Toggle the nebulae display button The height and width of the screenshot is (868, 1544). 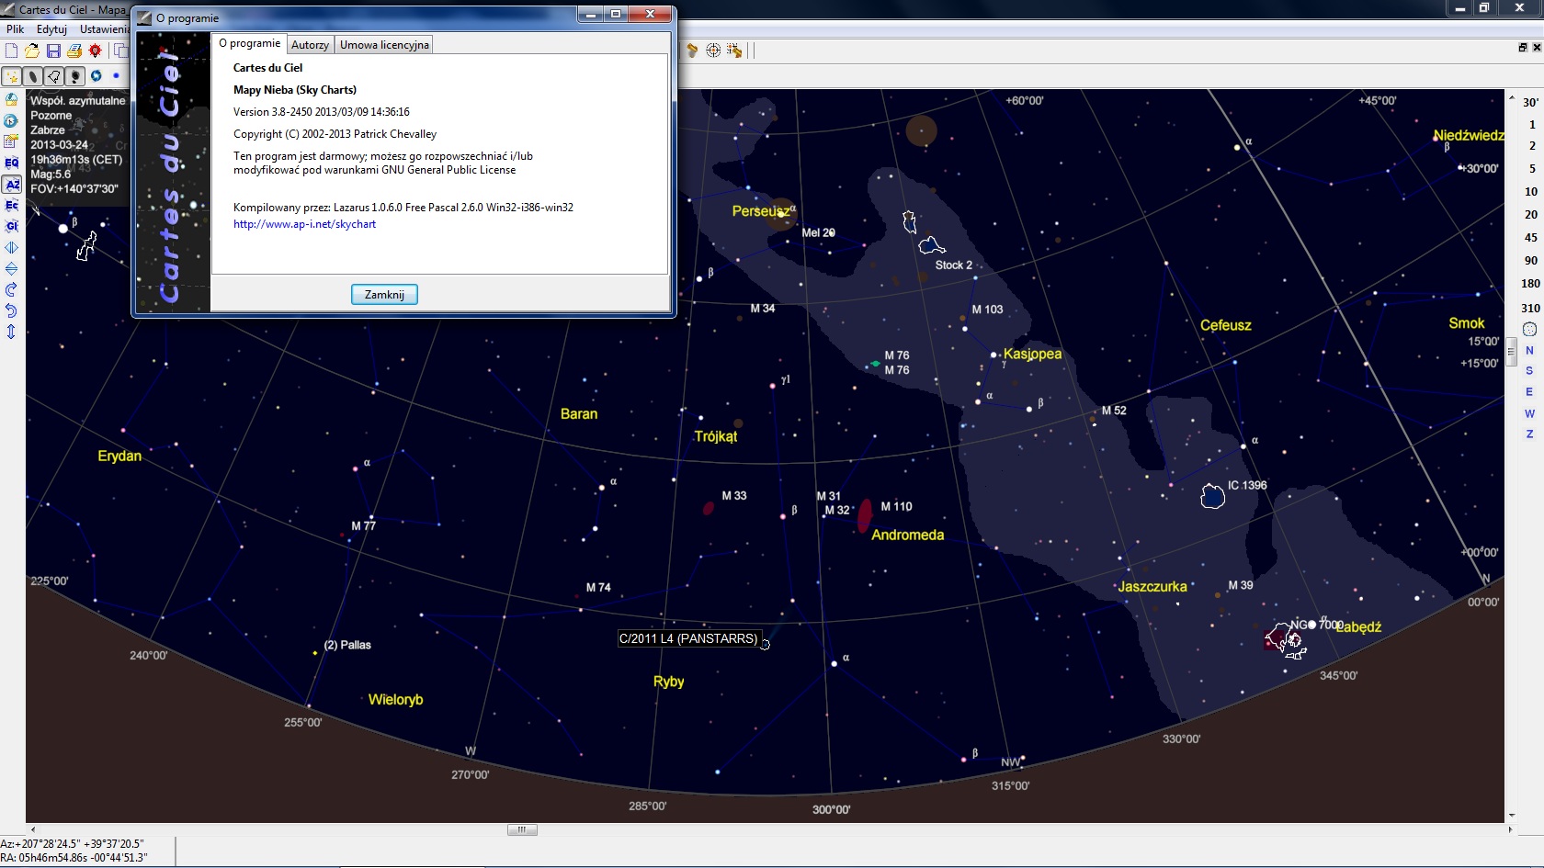[33, 76]
